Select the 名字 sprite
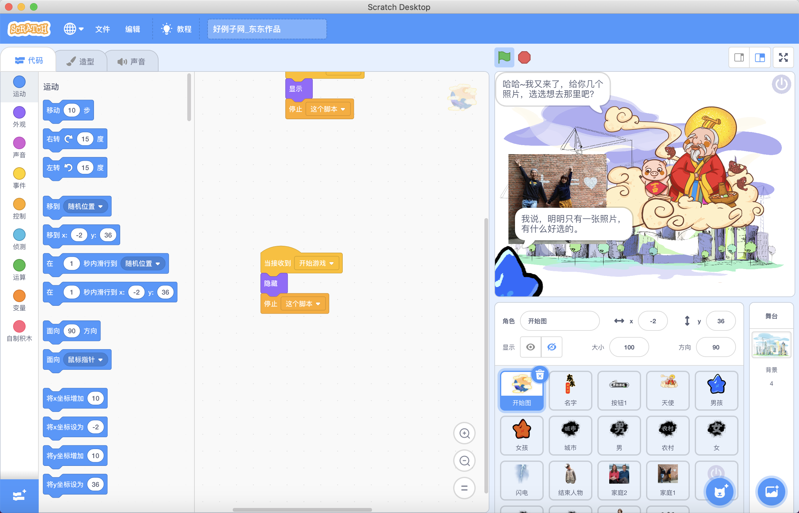This screenshot has width=799, height=513. tap(571, 391)
